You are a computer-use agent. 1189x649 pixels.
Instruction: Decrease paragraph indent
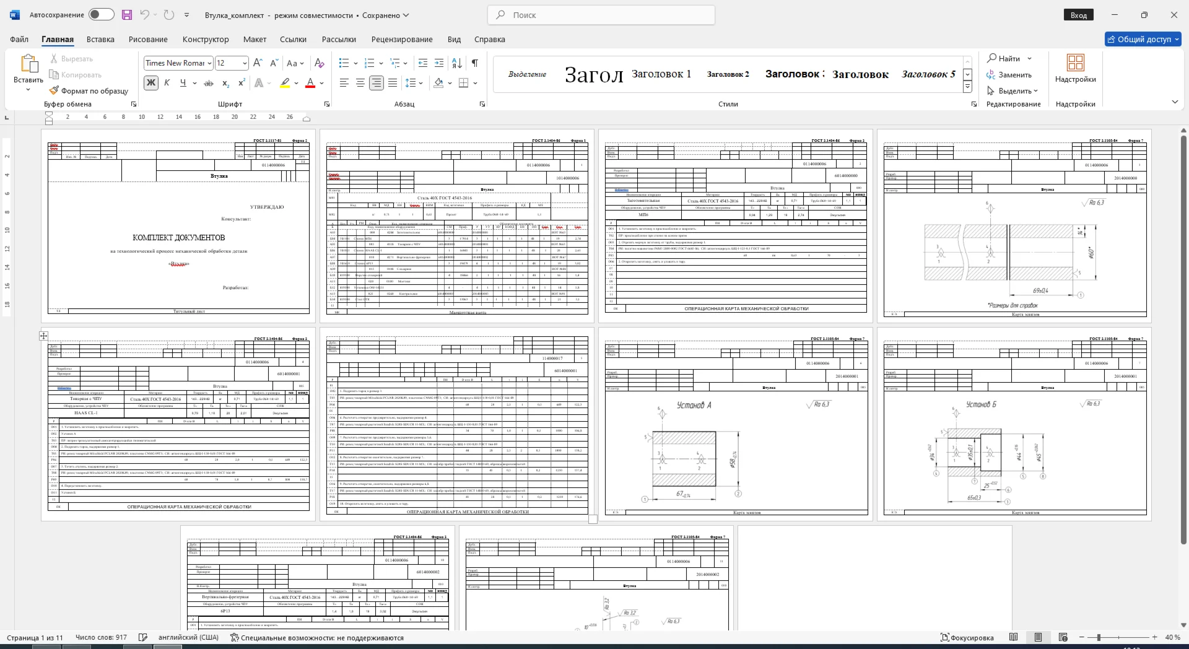(423, 63)
